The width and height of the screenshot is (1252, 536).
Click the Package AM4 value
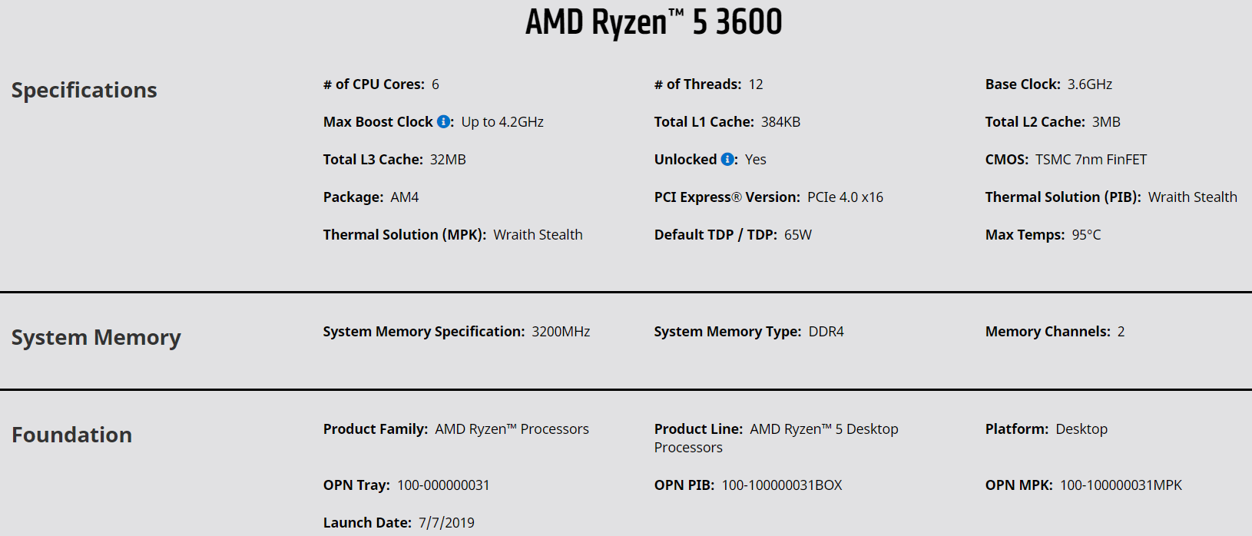tap(404, 197)
